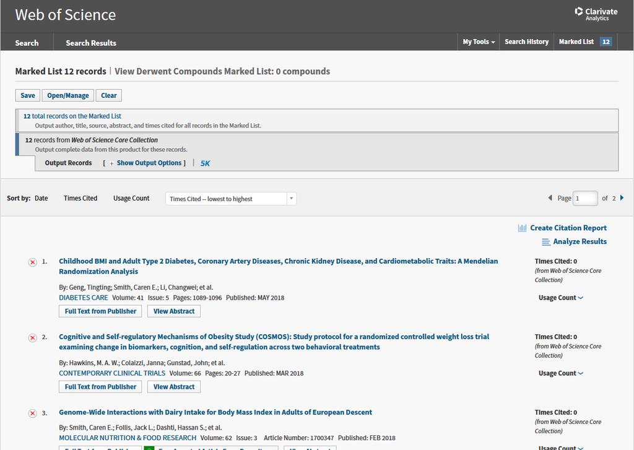Open DIABETES CARE journal link

pos(84,298)
